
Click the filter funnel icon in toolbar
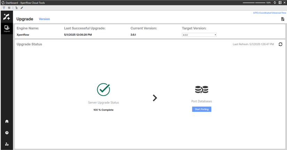(x=4, y=8)
